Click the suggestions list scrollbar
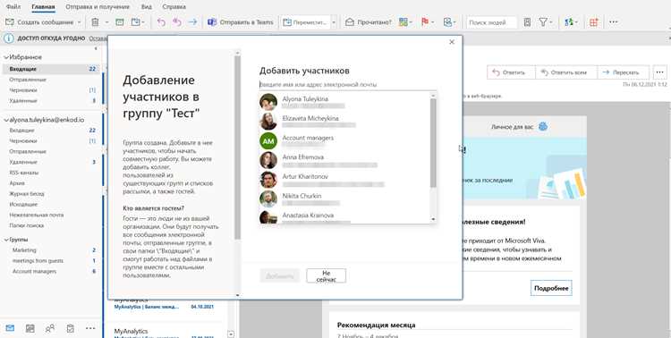This screenshot has width=671, height=338. 433,142
